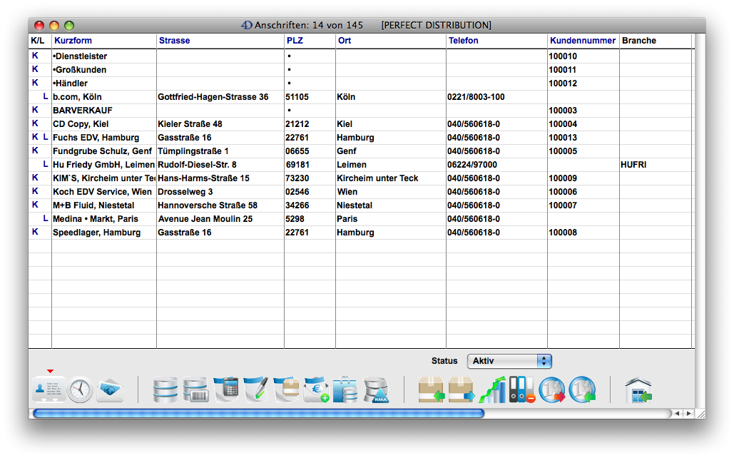The image size is (734, 458).
Task: Click the house with green arrow icon
Action: click(638, 390)
